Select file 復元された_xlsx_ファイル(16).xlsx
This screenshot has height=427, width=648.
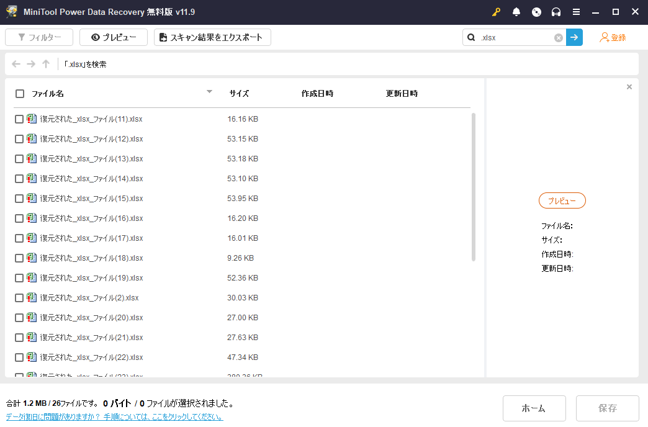tap(91, 218)
